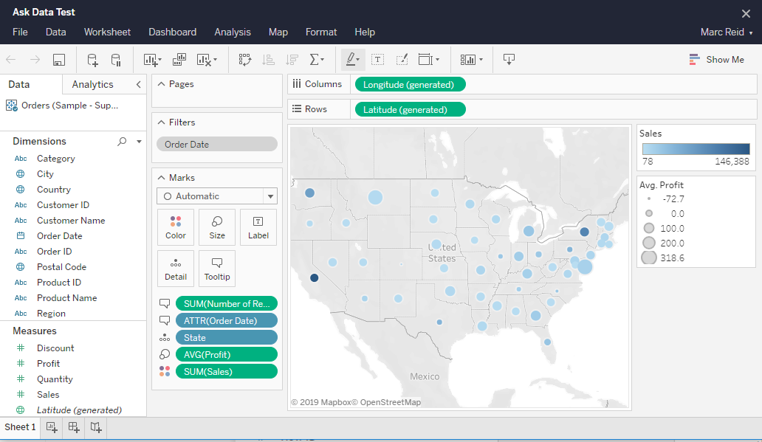Open the Marks type Automatic dropdown
The image size is (762, 442).
point(270,196)
